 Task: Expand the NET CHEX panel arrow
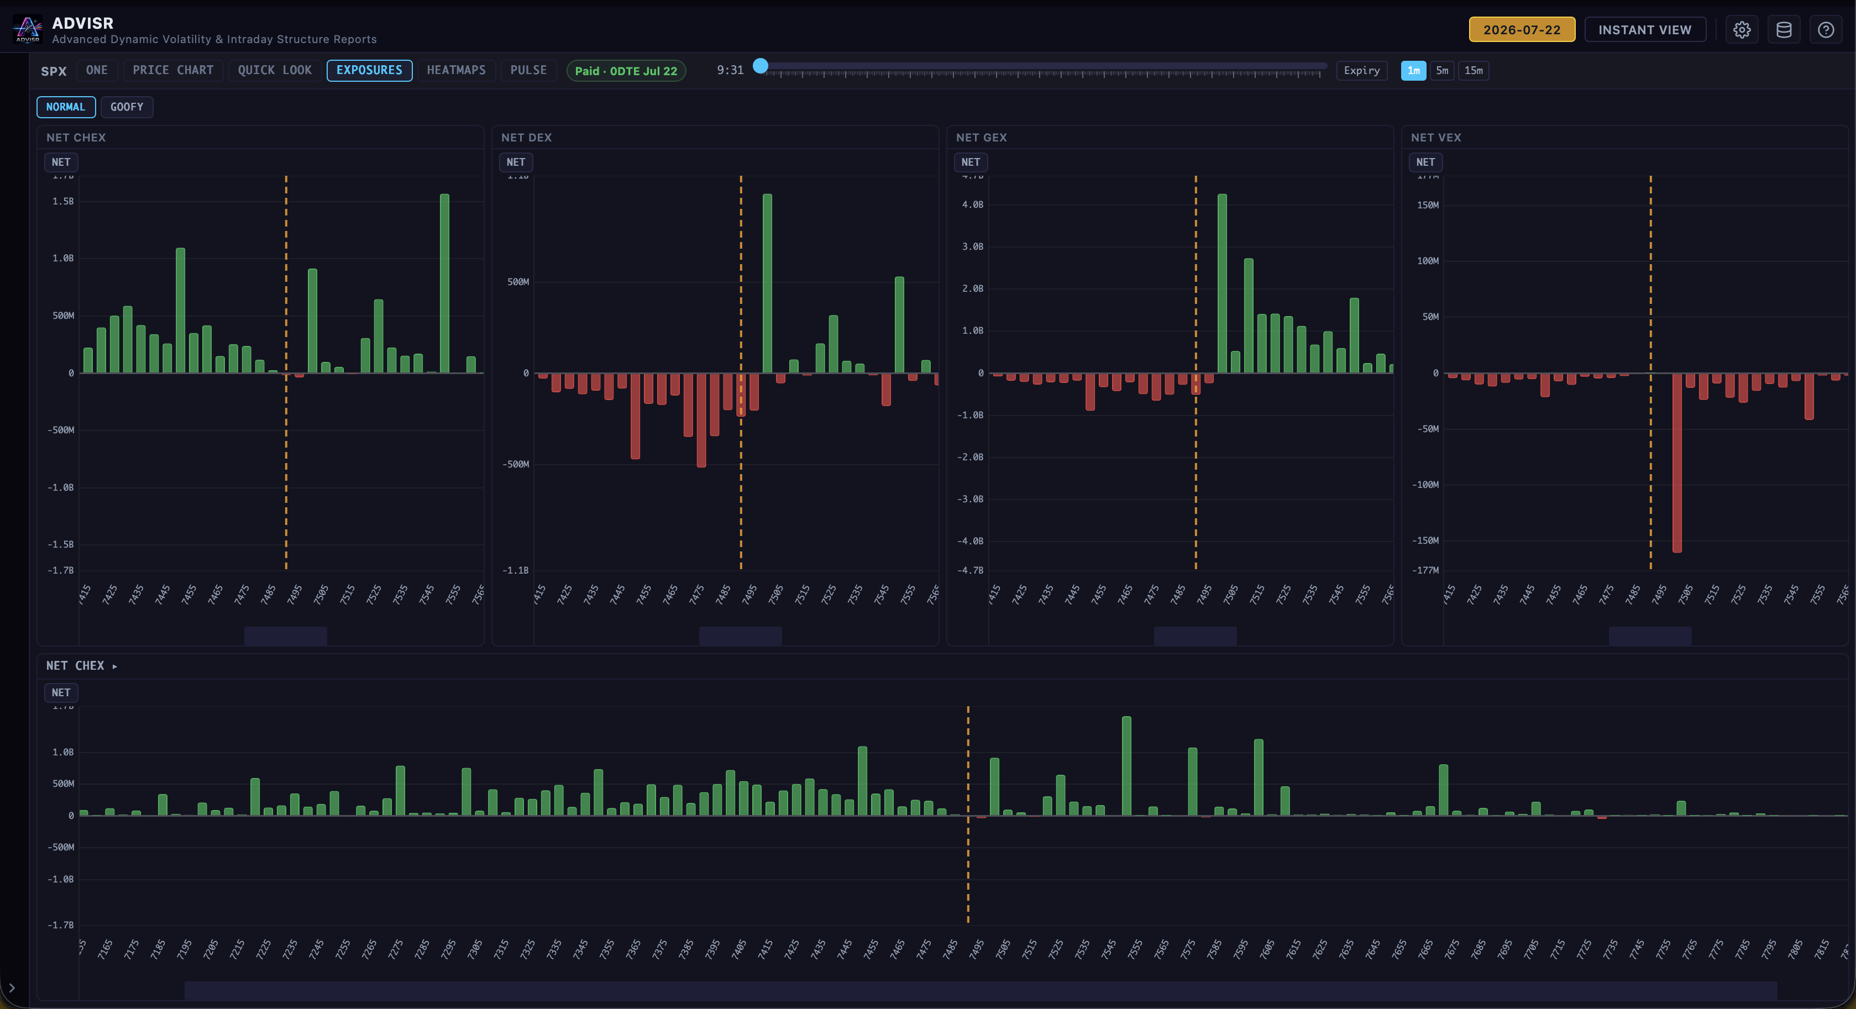coord(114,666)
